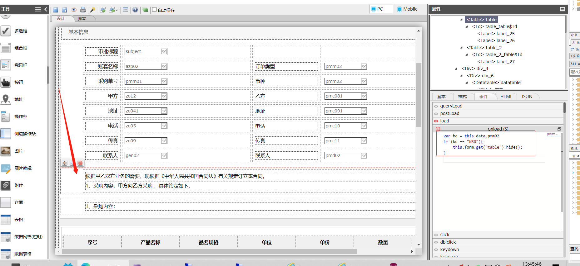Open the import dropdown arrow in the toolbar
This screenshot has width=580, height=266.
[x=117, y=10]
